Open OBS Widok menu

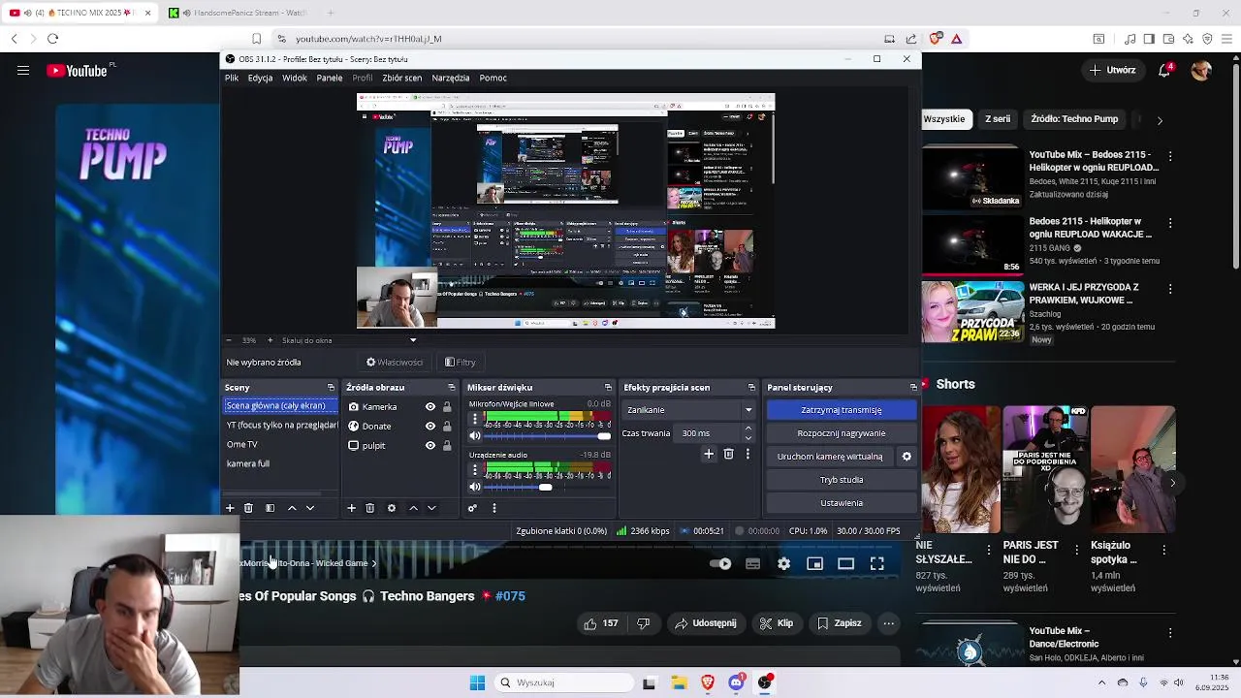(x=295, y=78)
